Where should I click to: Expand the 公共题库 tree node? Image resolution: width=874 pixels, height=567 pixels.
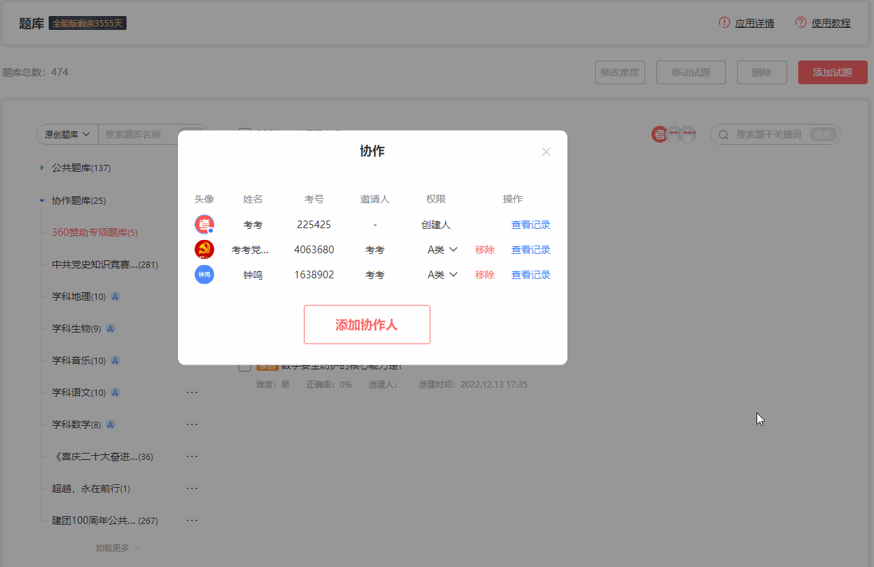pos(42,168)
